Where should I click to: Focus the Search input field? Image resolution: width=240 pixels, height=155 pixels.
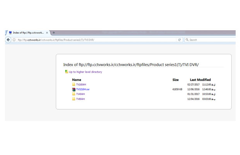(x=212, y=40)
